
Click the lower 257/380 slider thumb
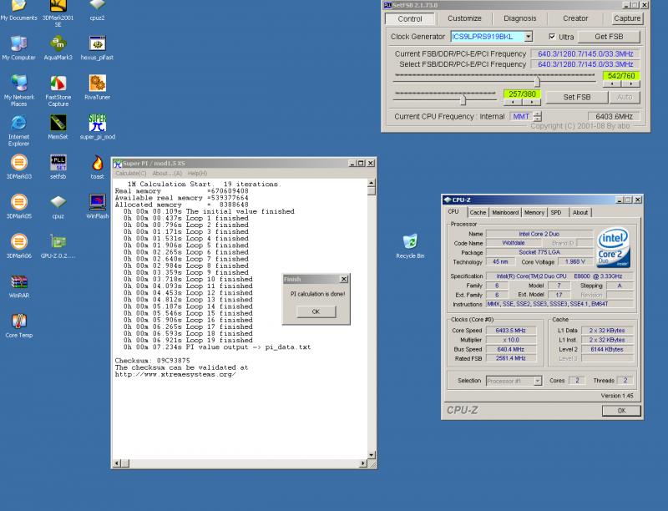(463, 99)
